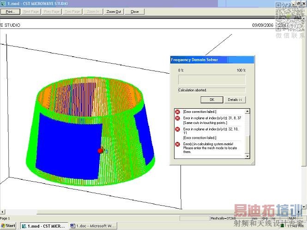Click the Next Page button
Viewport: 307px width, 230px height.
[31, 12]
